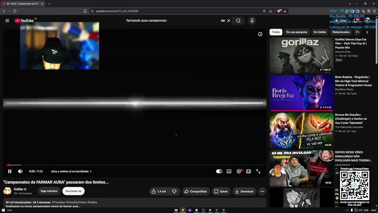Open the Brave Shields lion icon
The image size is (378, 213).
pos(279,11)
